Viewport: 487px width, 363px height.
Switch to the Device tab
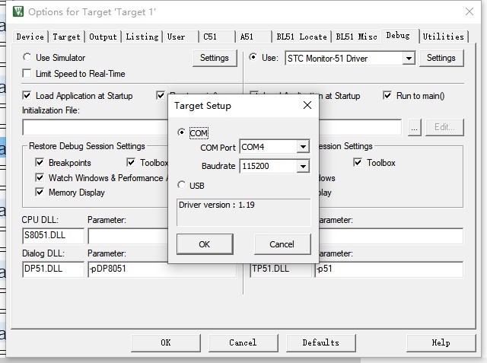(30, 37)
